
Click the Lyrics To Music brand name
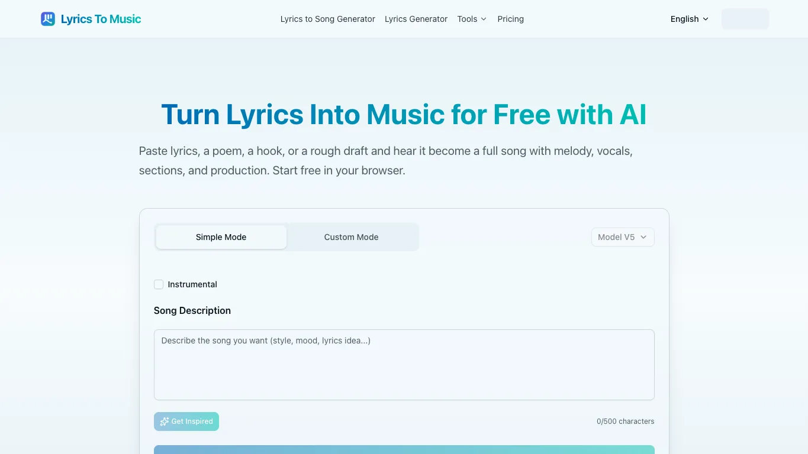coord(101,19)
